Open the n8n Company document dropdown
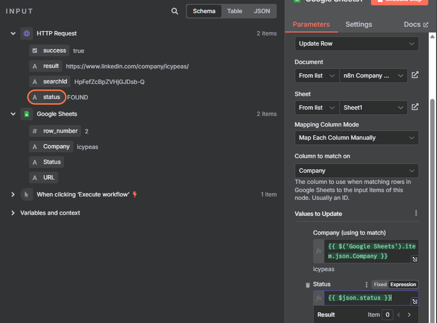Screen dimensions: 437x323 click(373, 76)
